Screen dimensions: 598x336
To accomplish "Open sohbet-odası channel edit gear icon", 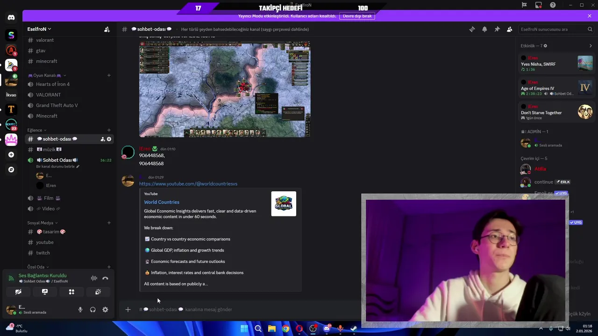I will [x=109, y=139].
